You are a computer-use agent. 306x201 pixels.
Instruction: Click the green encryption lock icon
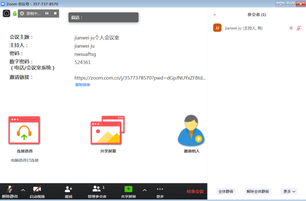tap(14, 13)
